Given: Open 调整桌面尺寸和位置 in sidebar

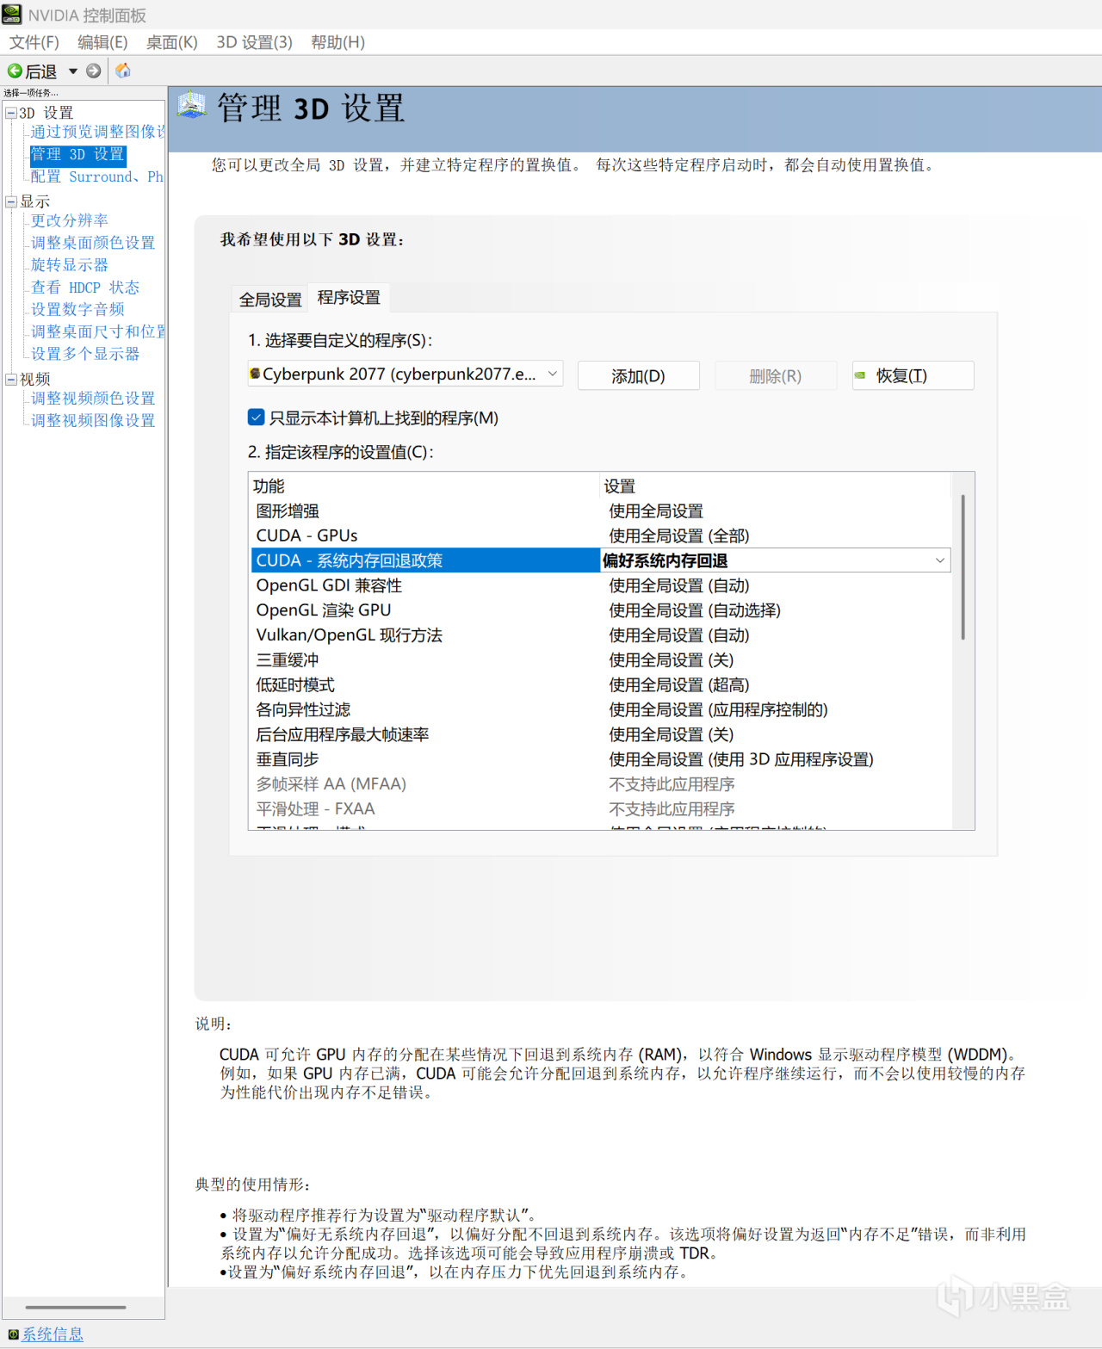Looking at the screenshot, I should [x=98, y=331].
